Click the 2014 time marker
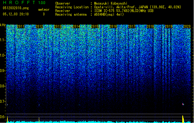The height and width of the screenshot is (123, 194). coord(76,26)
